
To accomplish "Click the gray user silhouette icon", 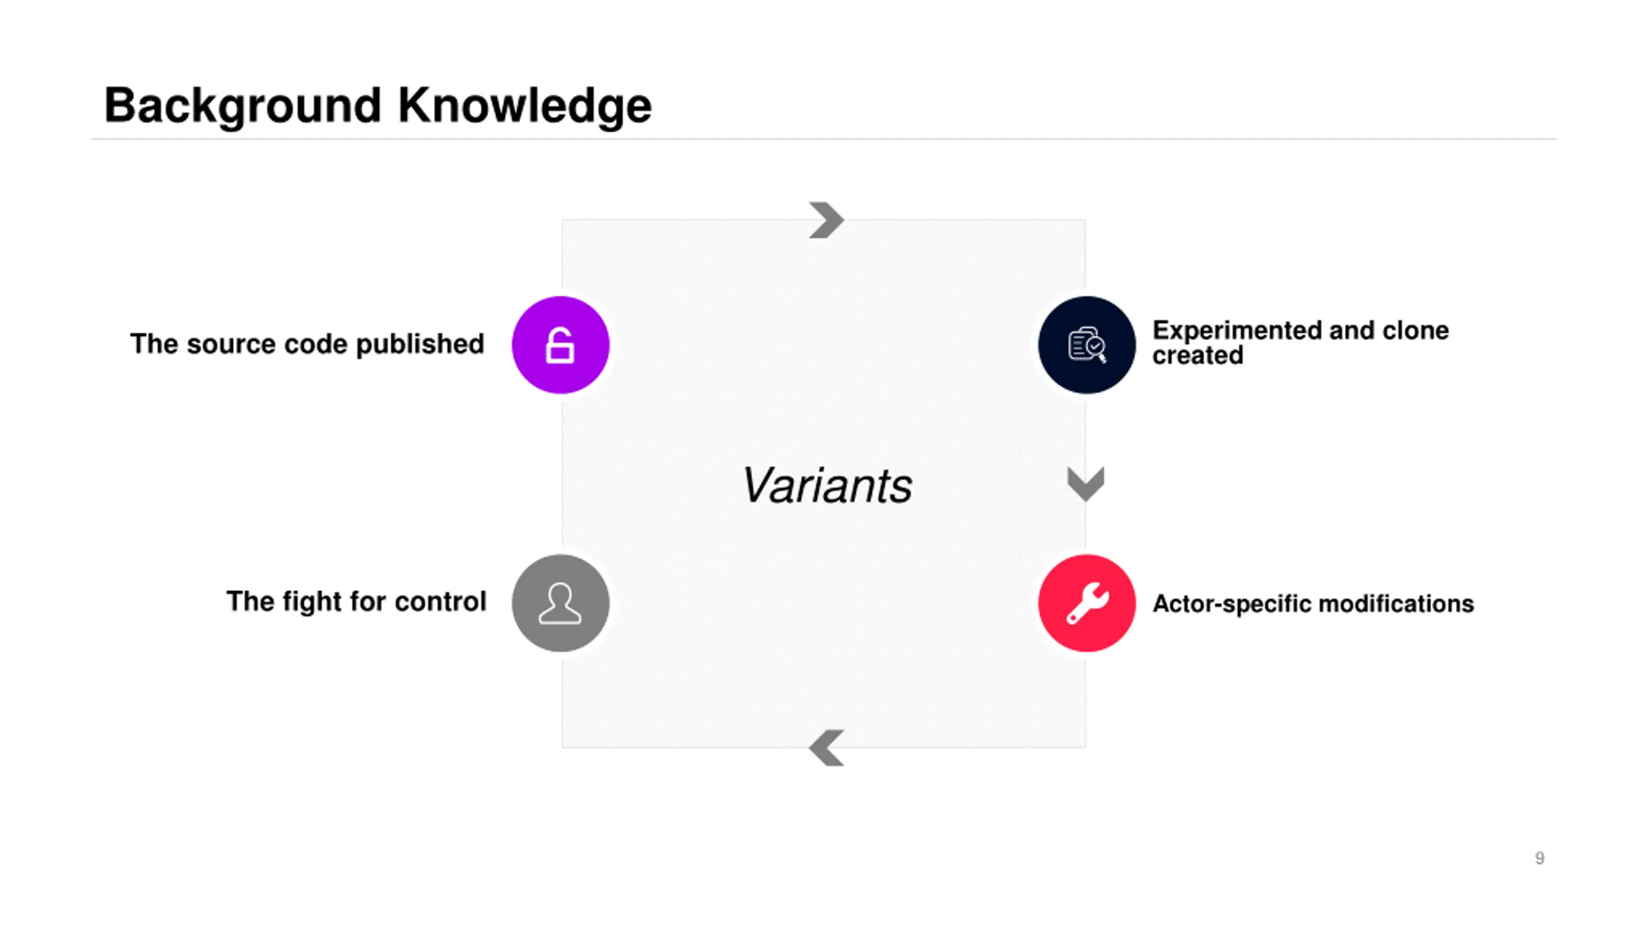I will [560, 603].
